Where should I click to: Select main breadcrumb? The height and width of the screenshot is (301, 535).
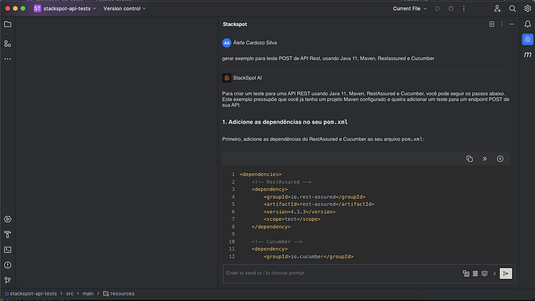coord(88,294)
